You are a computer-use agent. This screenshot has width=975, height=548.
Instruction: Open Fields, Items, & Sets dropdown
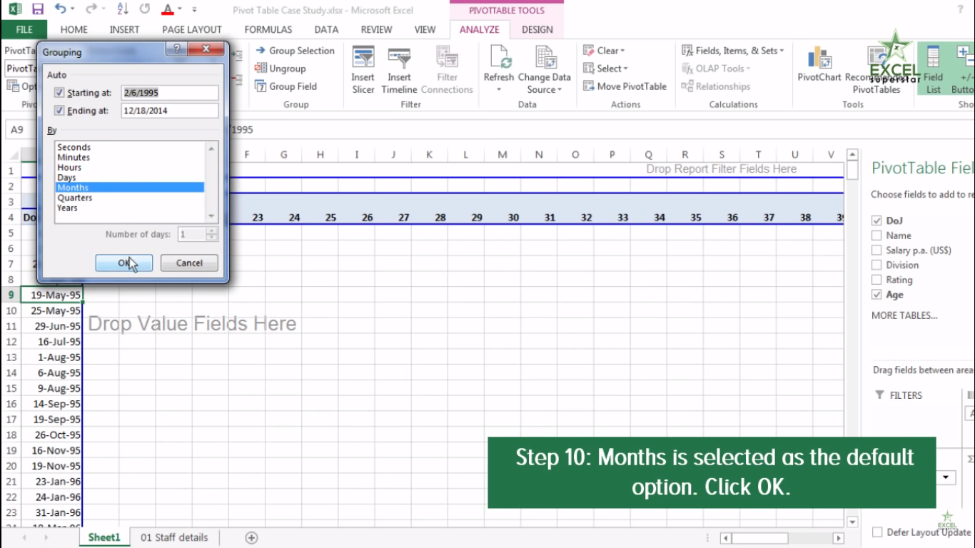pyautogui.click(x=733, y=51)
